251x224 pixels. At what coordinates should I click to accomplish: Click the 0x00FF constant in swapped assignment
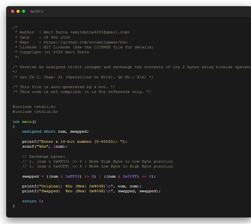130,177
